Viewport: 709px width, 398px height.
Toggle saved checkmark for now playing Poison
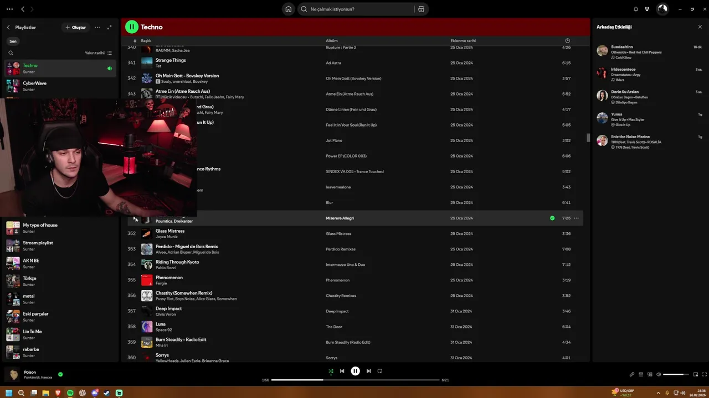pyautogui.click(x=60, y=374)
